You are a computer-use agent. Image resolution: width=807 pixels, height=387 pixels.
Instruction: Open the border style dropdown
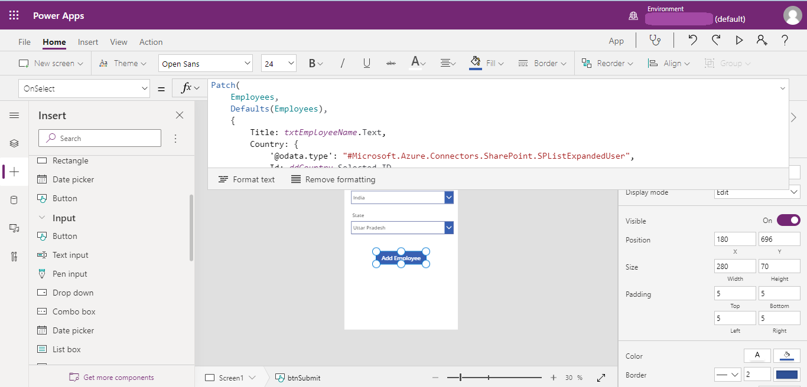[x=728, y=375]
